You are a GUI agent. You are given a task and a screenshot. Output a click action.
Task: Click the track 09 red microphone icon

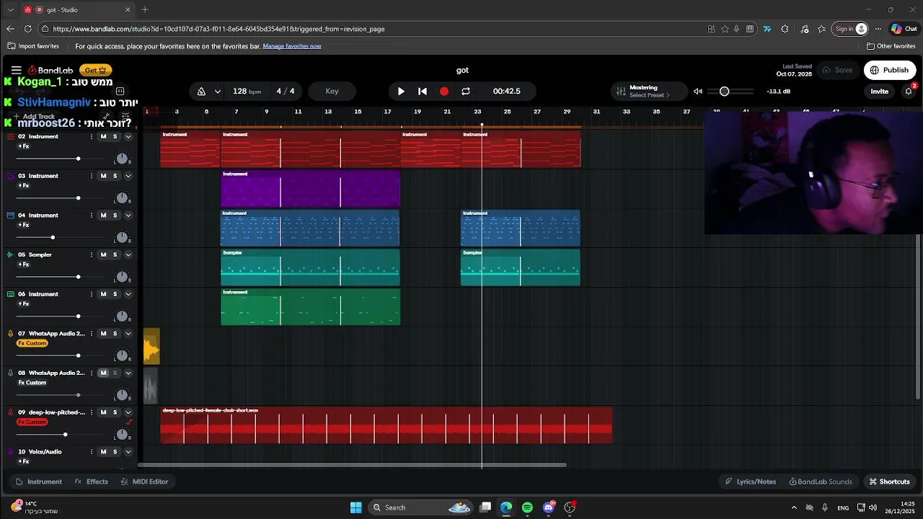10,412
